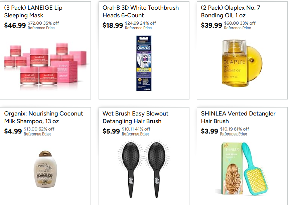
Task: Open the Organix coconut milk shampoo image
Action: tap(45, 169)
